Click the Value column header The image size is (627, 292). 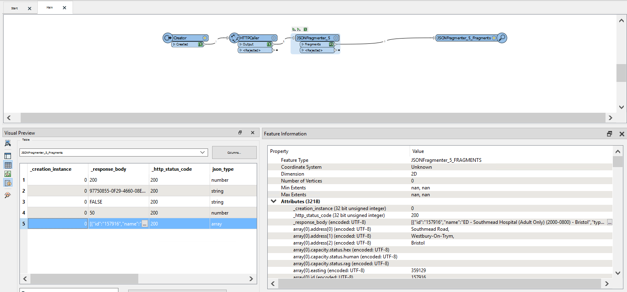click(x=511, y=151)
